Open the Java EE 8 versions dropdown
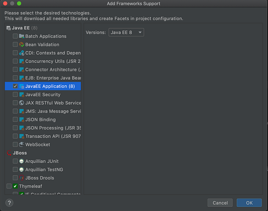This screenshot has width=268, height=211. coord(126,32)
